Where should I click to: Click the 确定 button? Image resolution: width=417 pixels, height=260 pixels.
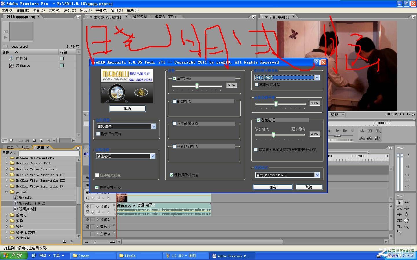(272, 187)
